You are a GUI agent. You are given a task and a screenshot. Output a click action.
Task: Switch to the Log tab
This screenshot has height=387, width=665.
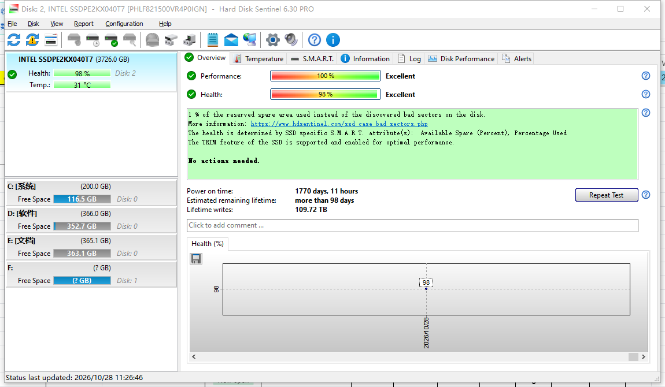pyautogui.click(x=409, y=59)
